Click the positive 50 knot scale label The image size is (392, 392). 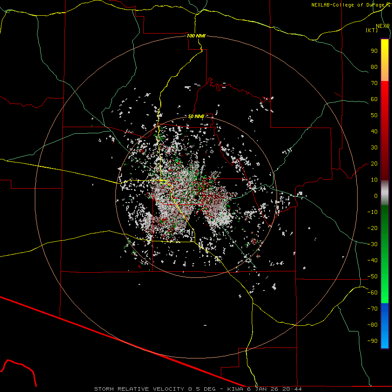pos(374,115)
